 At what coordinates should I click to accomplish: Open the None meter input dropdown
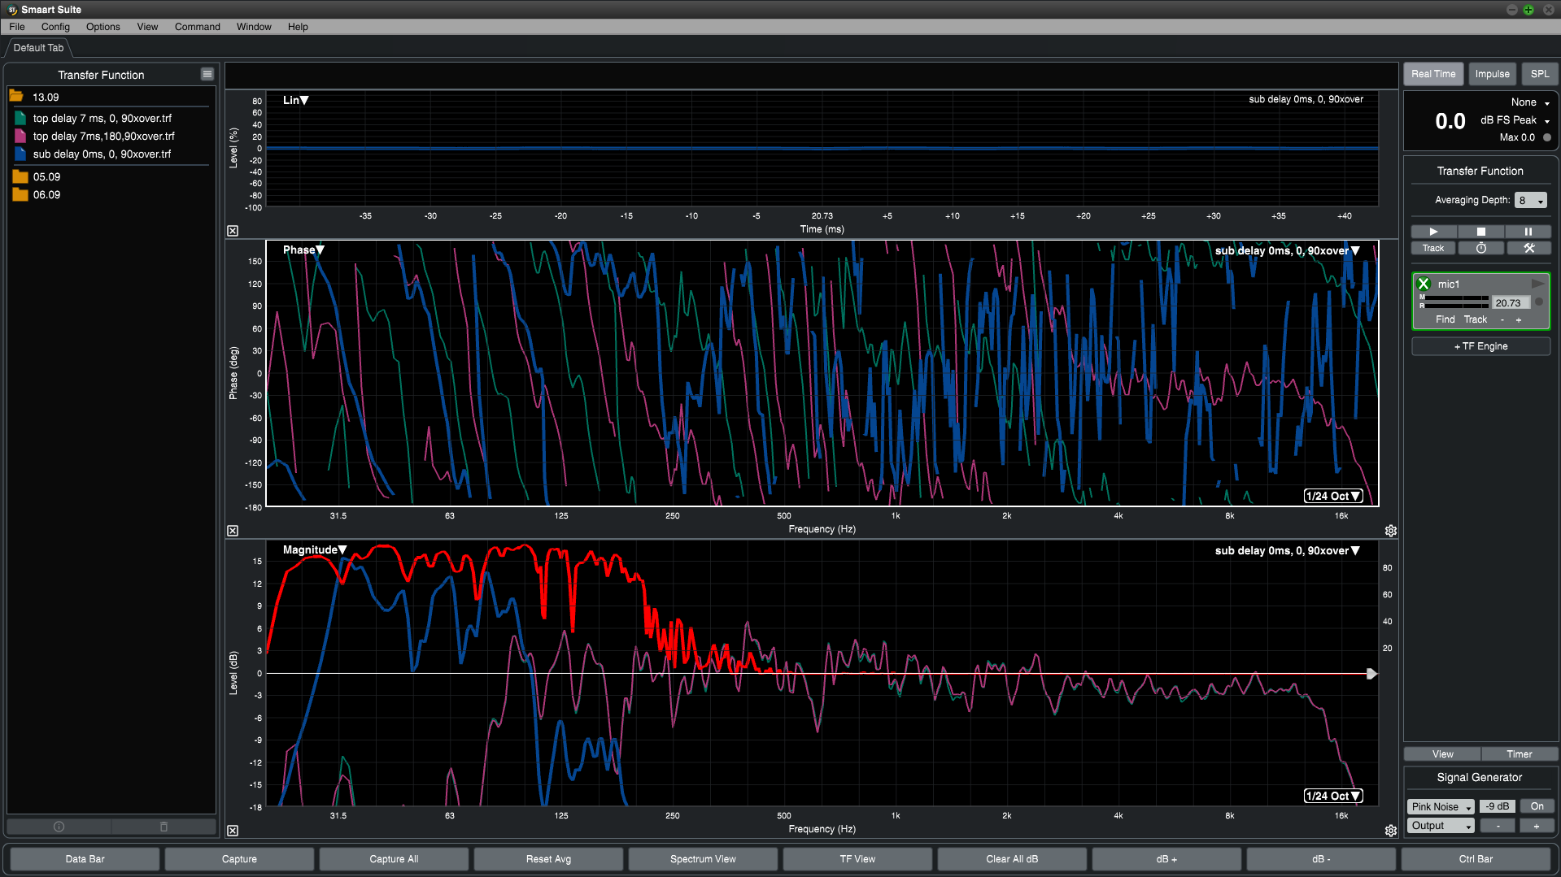1529,102
